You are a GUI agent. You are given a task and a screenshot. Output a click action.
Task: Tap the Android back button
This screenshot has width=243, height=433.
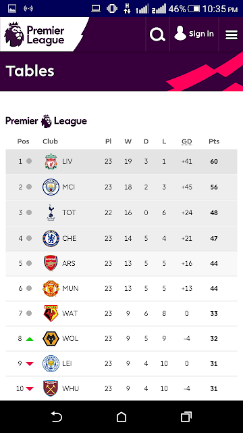(x=57, y=417)
